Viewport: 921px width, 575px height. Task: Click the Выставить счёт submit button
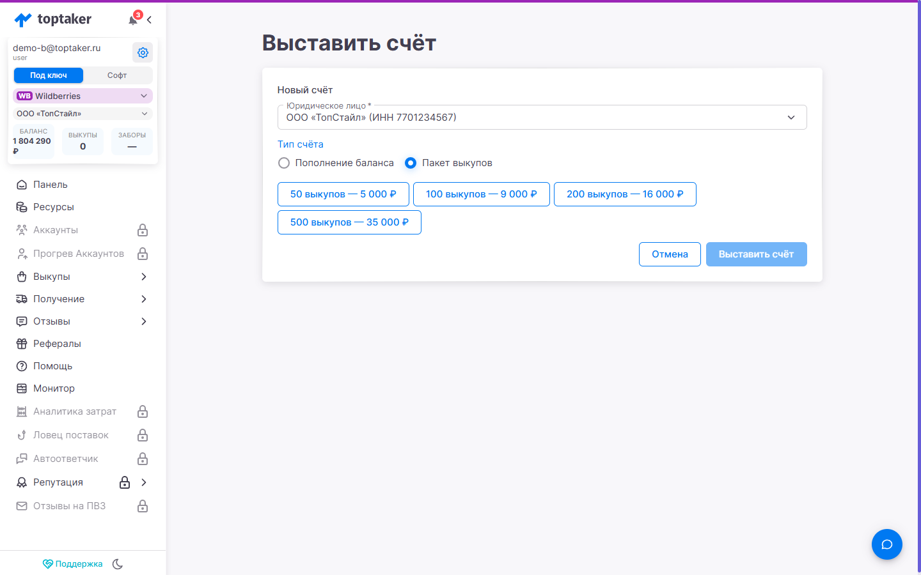point(757,254)
